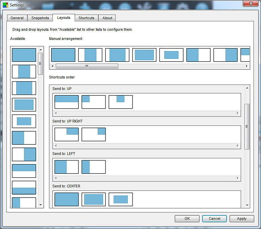Select top-half layout under Send to: UP
The height and width of the screenshot is (229, 261).
tap(67, 102)
